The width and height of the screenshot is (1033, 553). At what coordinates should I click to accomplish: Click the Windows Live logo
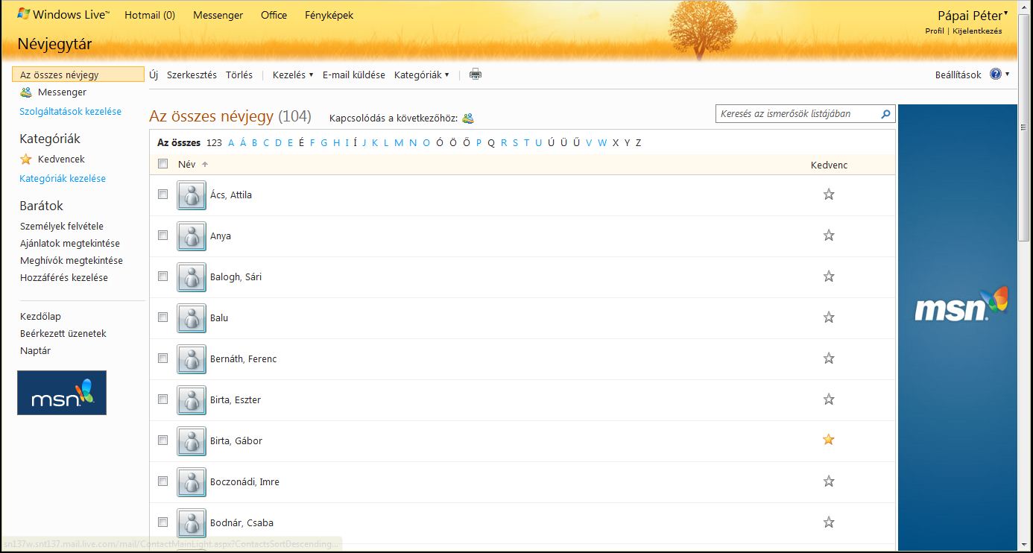[x=63, y=14]
